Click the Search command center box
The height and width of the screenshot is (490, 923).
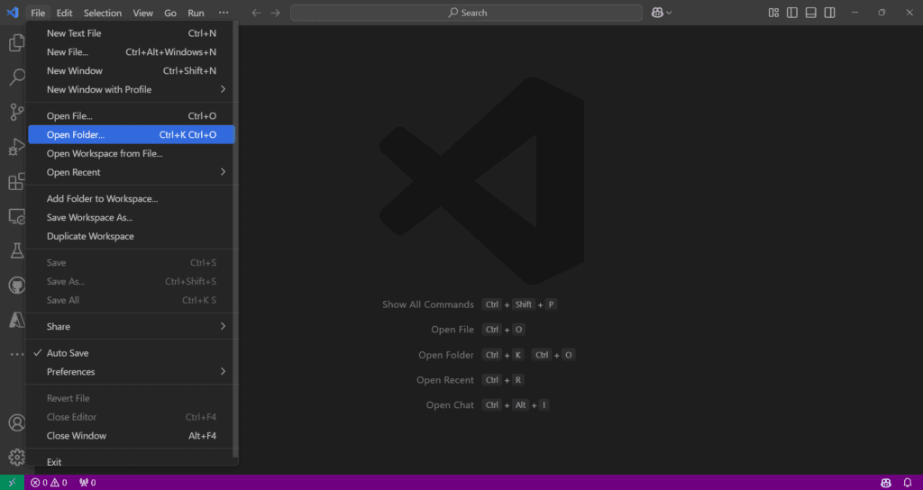coord(466,13)
